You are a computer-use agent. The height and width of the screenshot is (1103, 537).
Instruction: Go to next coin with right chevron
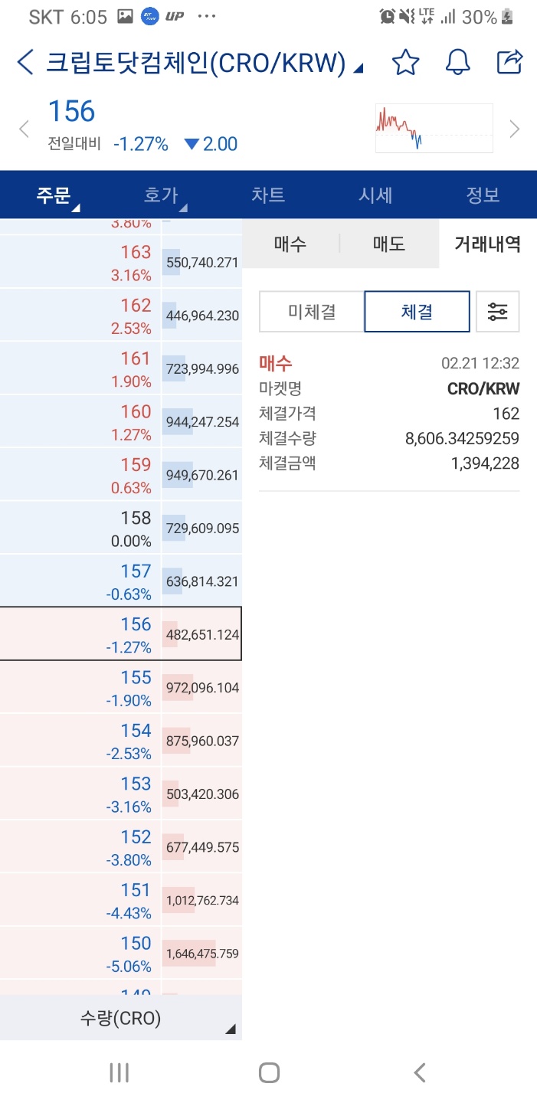tap(515, 129)
